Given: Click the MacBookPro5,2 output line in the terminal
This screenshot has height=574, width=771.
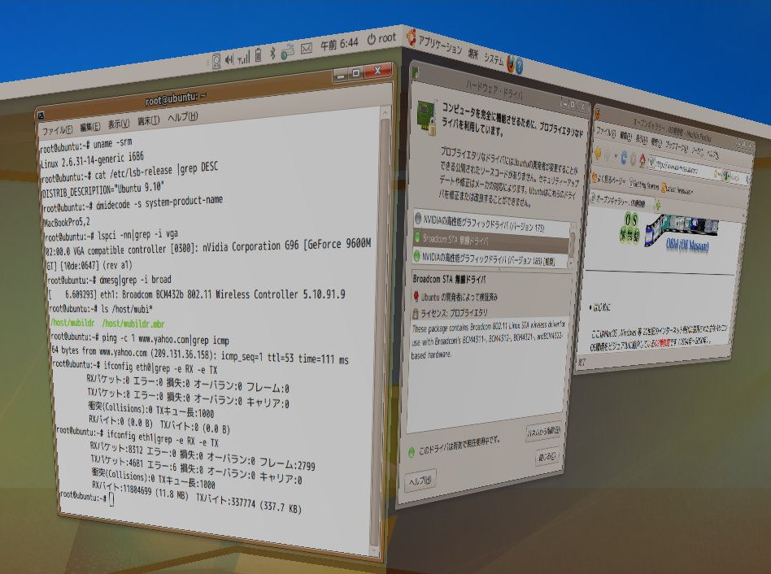Looking at the screenshot, I should click(67, 222).
